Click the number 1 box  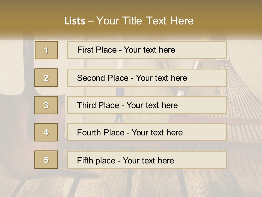(46, 50)
